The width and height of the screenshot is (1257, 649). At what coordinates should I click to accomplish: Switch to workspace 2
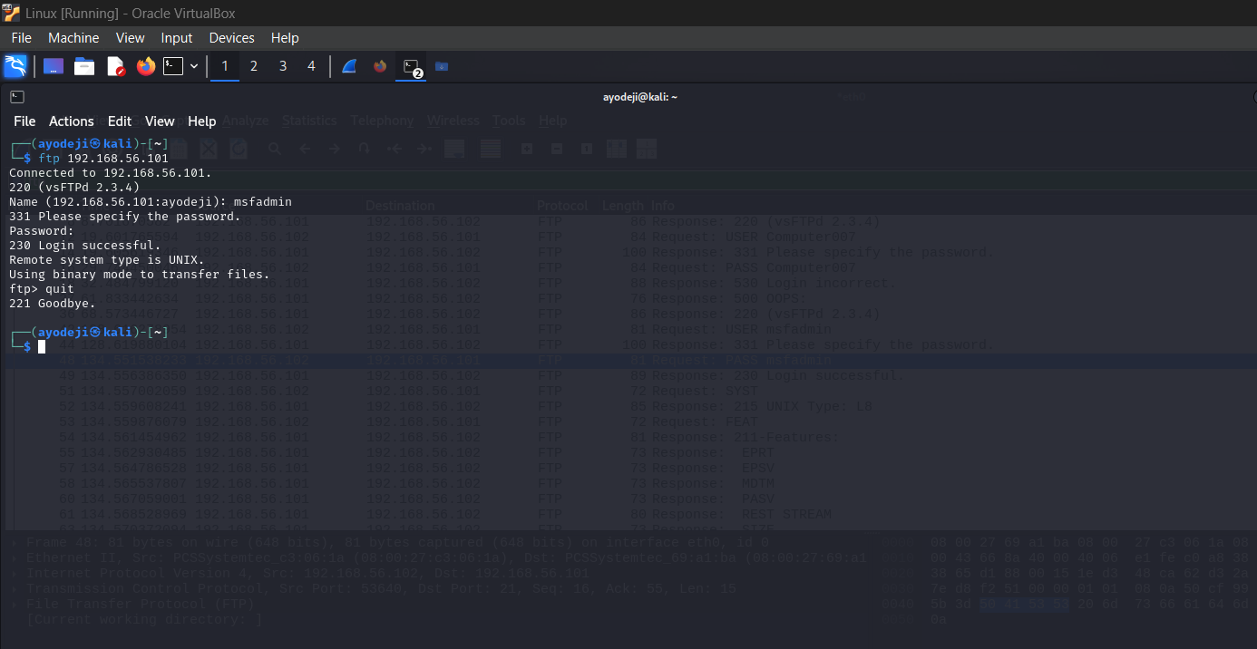point(254,66)
